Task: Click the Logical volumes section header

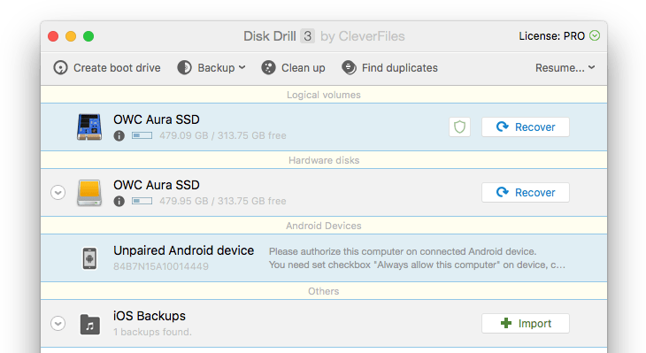Action: tap(324, 95)
